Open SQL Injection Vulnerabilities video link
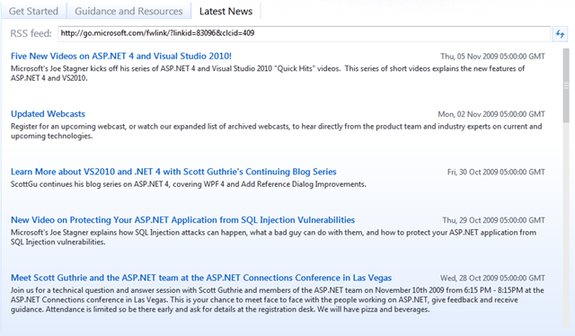This screenshot has height=336, width=575. point(182,220)
